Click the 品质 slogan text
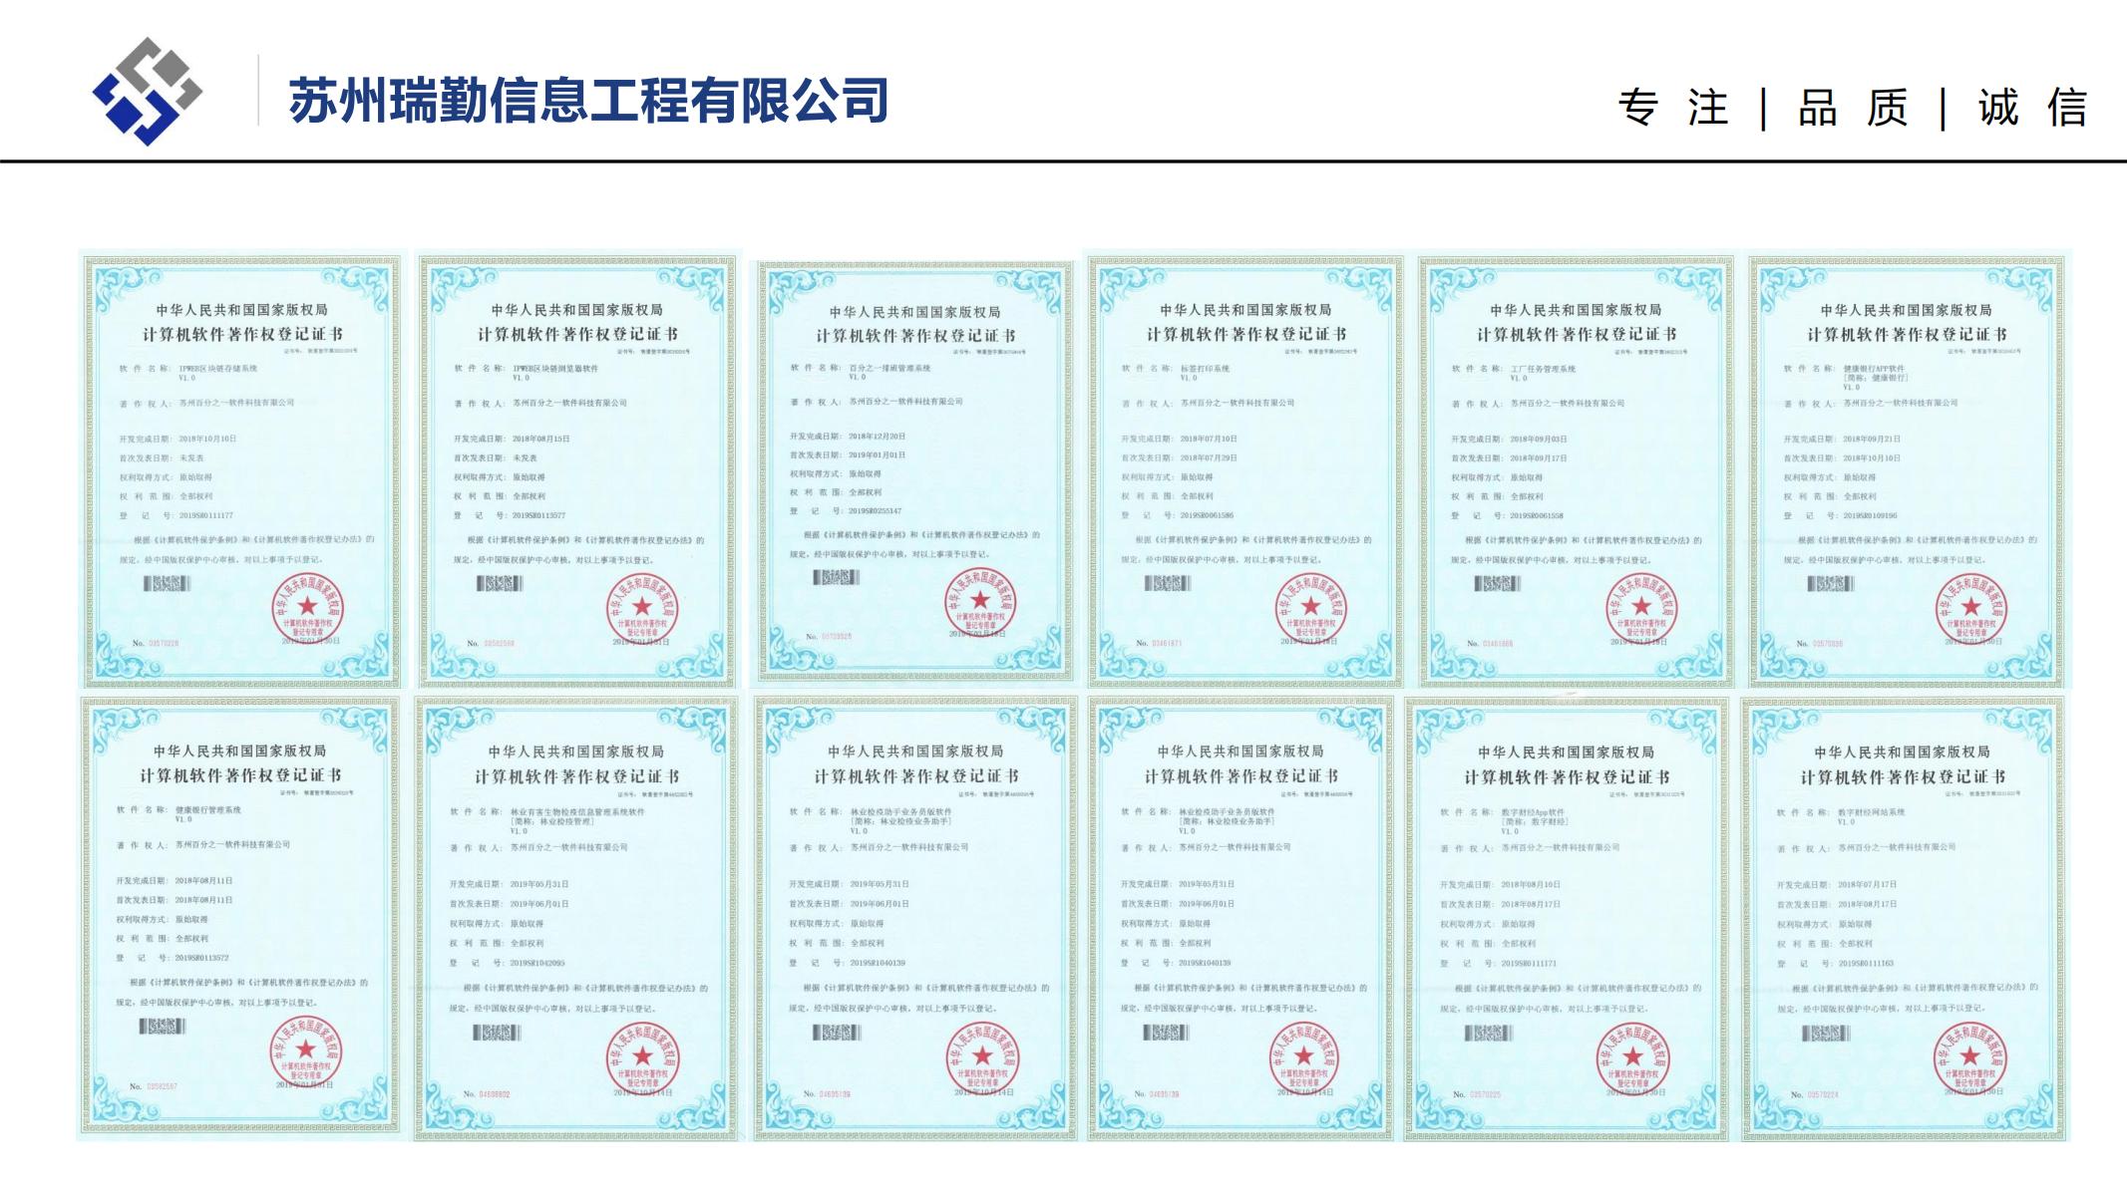The height and width of the screenshot is (1196, 2127). 1852,108
